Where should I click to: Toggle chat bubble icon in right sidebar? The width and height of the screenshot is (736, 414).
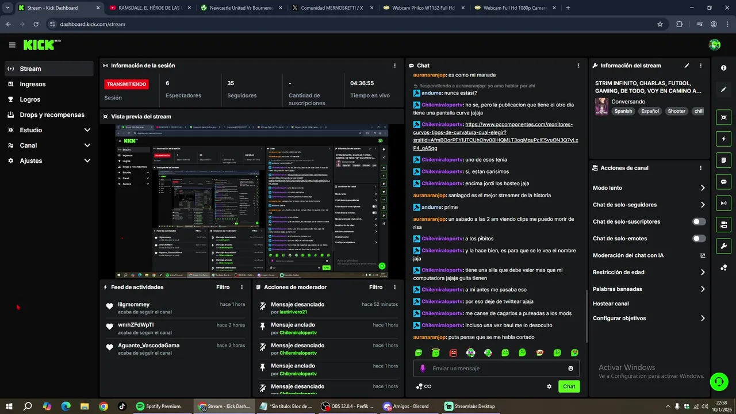(723, 182)
